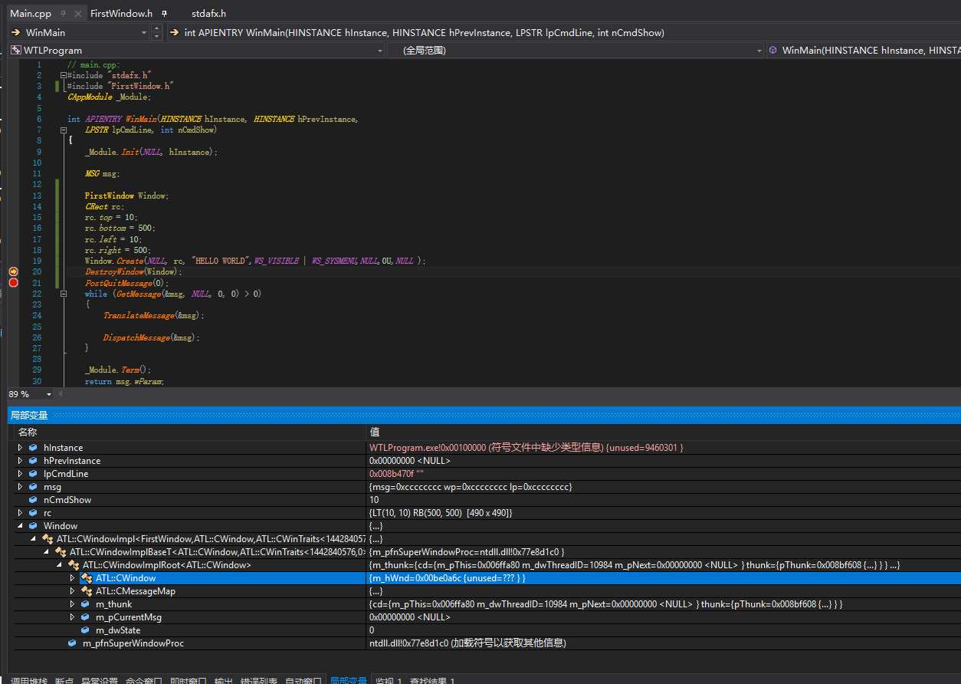Collapse the Window variable node
This screenshot has width=961, height=684.
20,526
